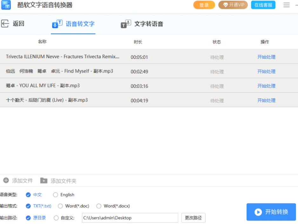Image resolution: width=298 pixels, height=224 pixels.
Task: Choose Word(*.doc) output format
Action: (60, 206)
